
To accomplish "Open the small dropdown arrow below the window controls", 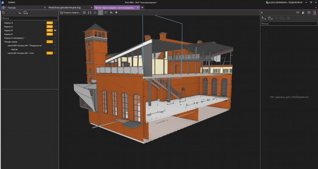I will 316,8.
